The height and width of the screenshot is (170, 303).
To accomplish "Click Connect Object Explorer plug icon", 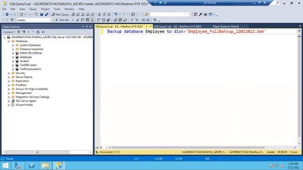I will pos(19,32).
